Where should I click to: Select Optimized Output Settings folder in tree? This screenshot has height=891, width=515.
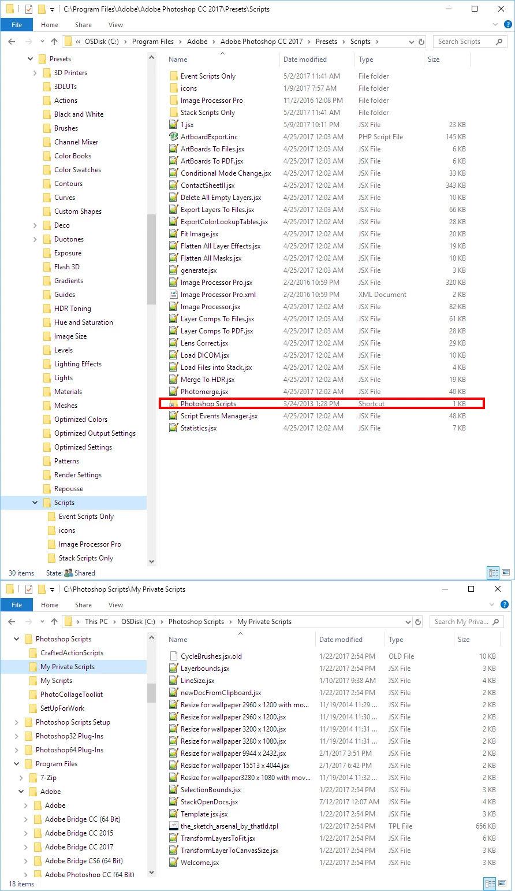[95, 433]
